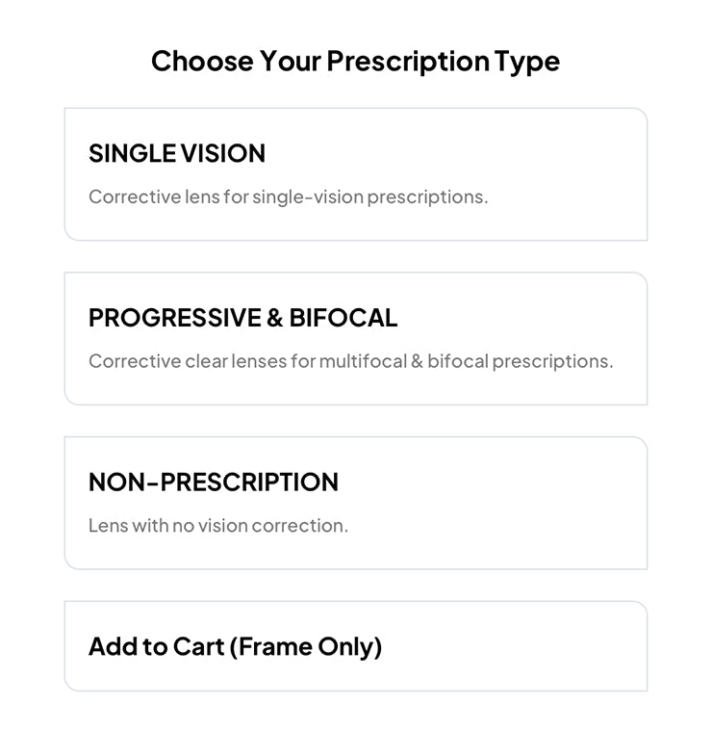Select the Single Vision prescription option
This screenshot has height=756, width=712.
point(355,174)
